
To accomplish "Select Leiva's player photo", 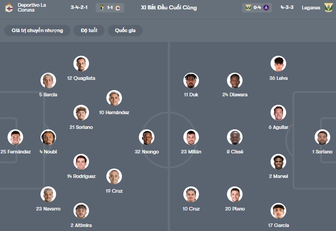I will [x=278, y=64].
